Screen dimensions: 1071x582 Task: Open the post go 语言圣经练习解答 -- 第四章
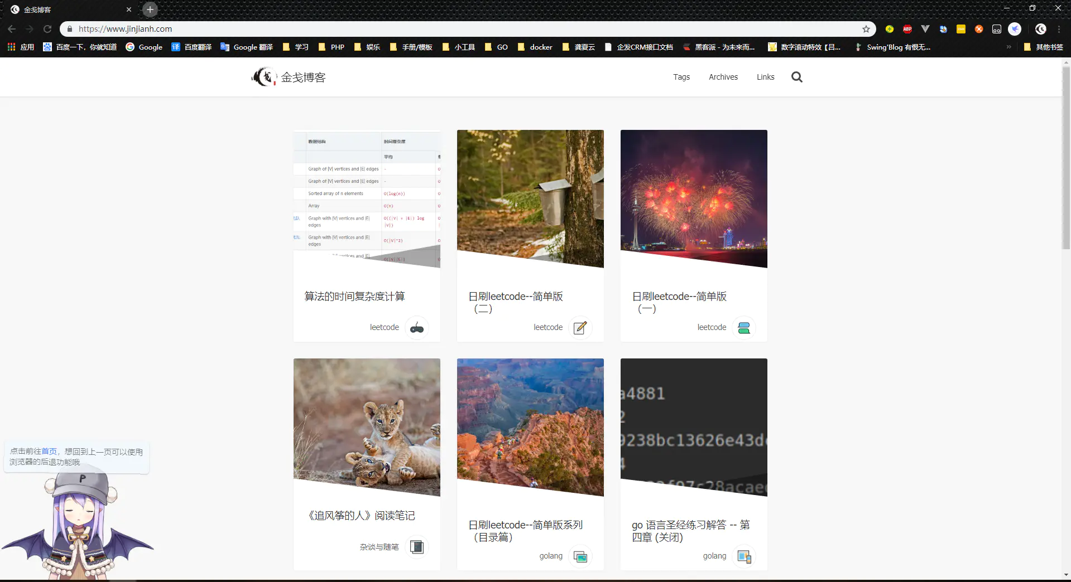point(691,531)
